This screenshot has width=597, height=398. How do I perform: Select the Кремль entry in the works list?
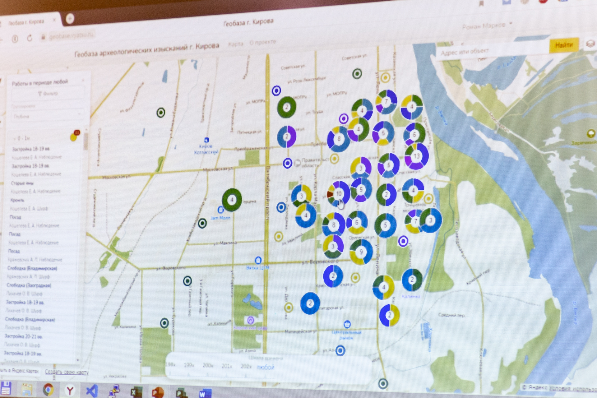pos(17,200)
